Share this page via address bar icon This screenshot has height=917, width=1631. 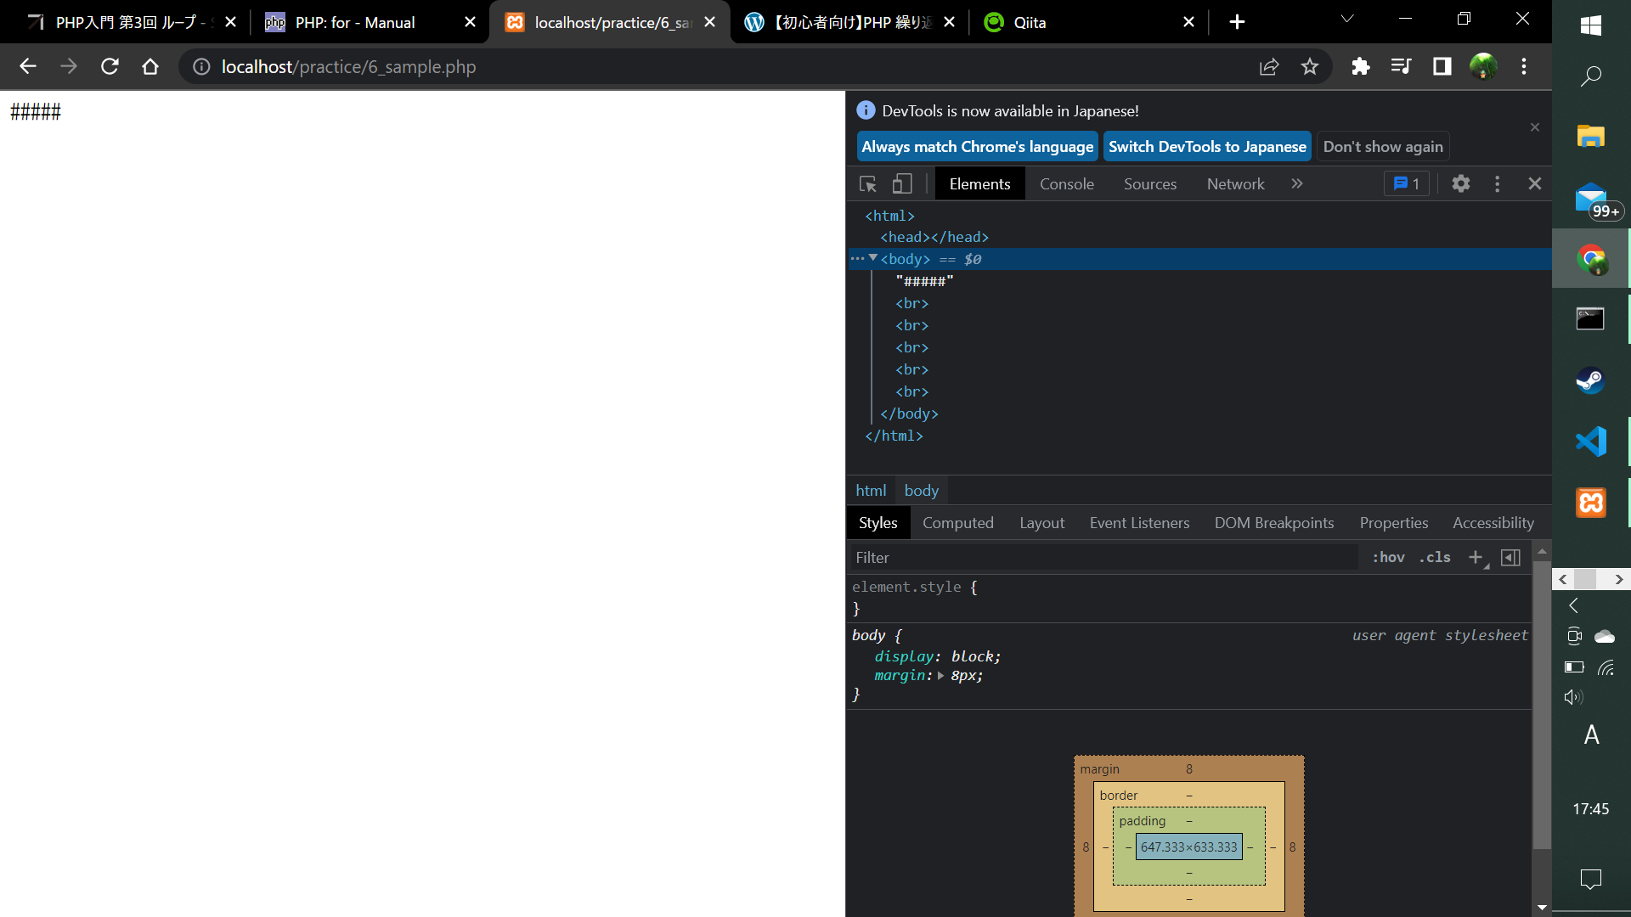click(1269, 66)
